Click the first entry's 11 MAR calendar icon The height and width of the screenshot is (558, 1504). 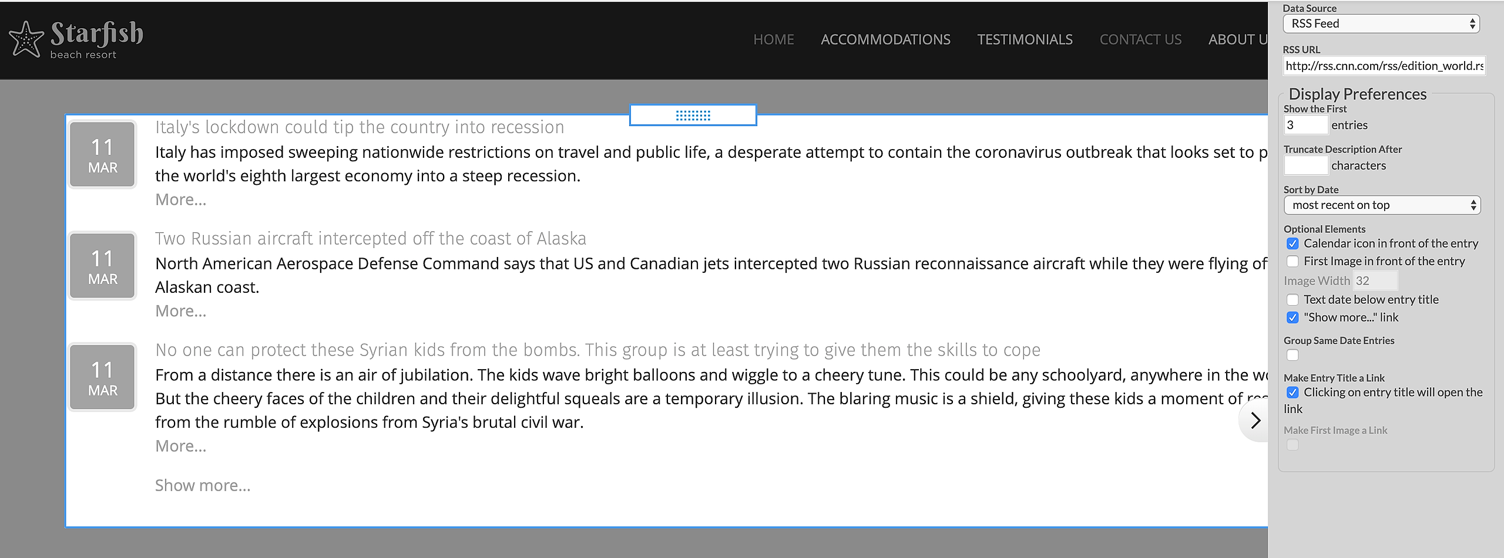pyautogui.click(x=103, y=155)
